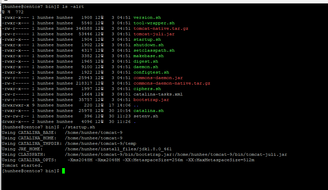Image resolution: width=328 pixels, height=190 pixels.
Task: Click the 'Using CLASSPATH:' label
Action: [x=24, y=154]
